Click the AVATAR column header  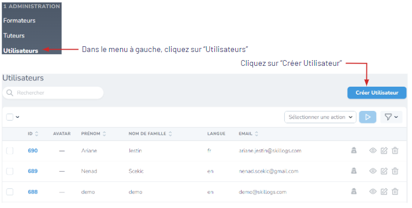tap(62, 133)
